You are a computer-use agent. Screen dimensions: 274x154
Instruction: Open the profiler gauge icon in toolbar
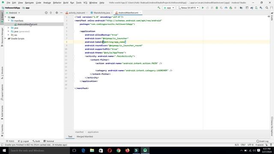click(226, 8)
